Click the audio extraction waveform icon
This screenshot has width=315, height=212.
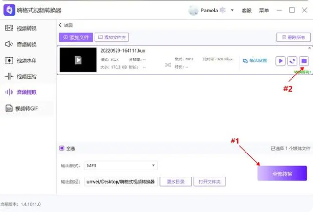click(9, 92)
